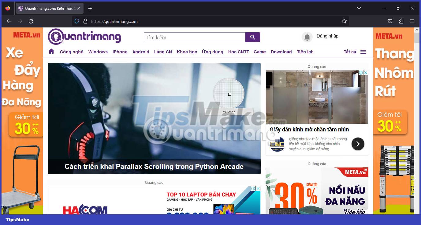This screenshot has height=225, width=421.
Task: Bookmark this page with star icon
Action: coord(344,21)
